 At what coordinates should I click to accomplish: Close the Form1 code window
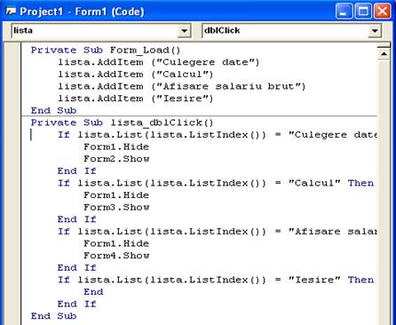[x=383, y=12]
